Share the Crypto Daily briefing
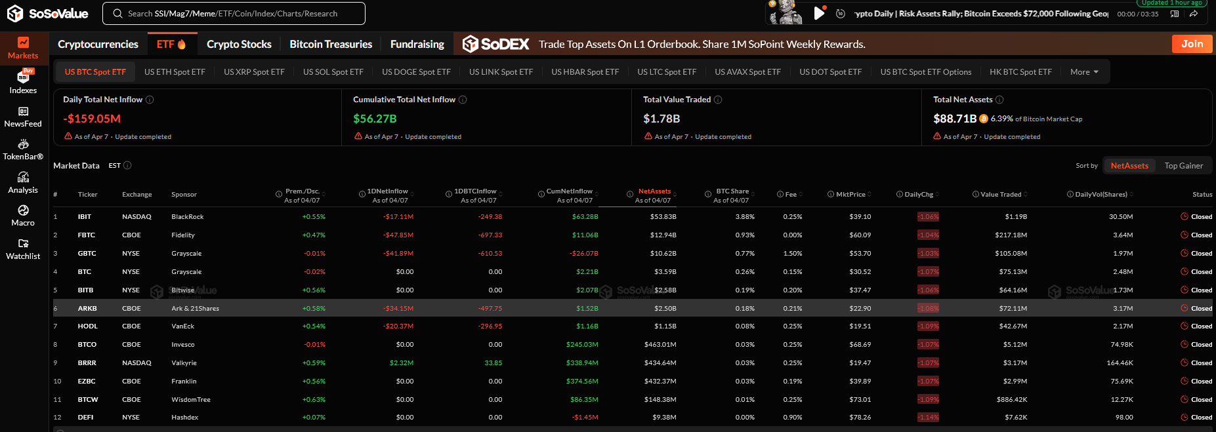The width and height of the screenshot is (1216, 432). click(1194, 14)
